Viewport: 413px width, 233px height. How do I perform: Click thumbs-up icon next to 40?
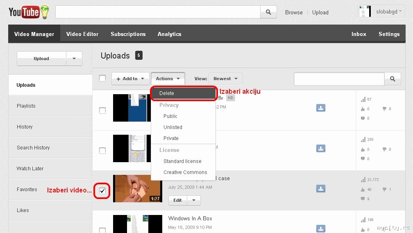pos(363,189)
